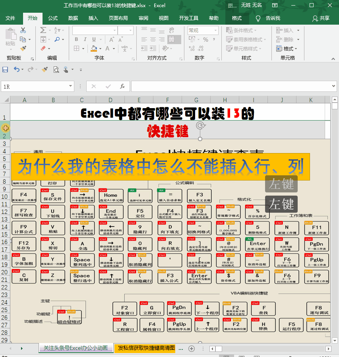The width and height of the screenshot is (339, 357).
Task: Click the Orientation angled text icon
Action: click(x=165, y=49)
